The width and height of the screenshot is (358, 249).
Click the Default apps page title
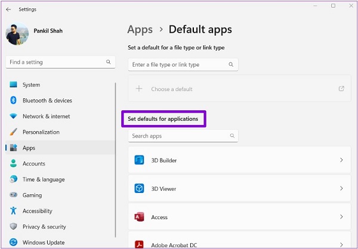pyautogui.click(x=200, y=30)
